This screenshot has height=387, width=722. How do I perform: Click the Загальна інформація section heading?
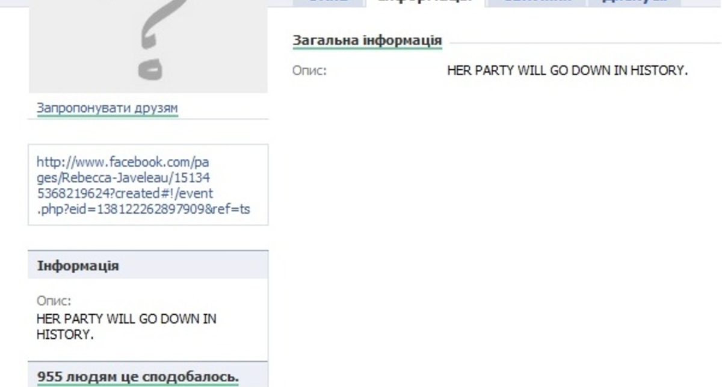coord(367,41)
